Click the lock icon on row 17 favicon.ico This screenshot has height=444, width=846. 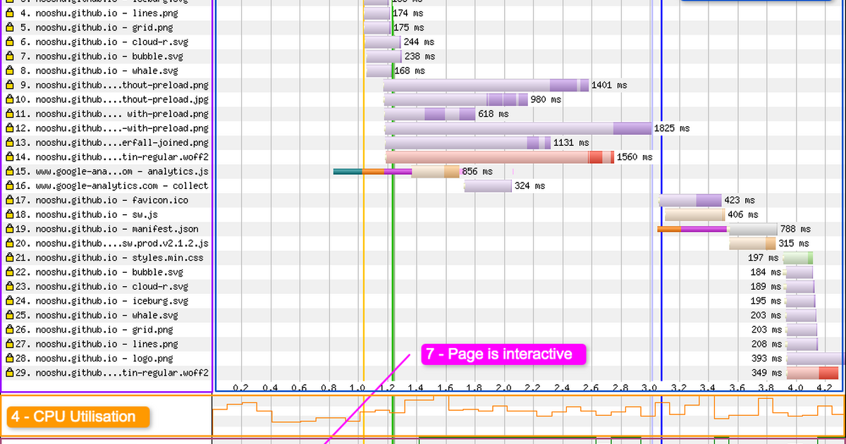coord(10,200)
